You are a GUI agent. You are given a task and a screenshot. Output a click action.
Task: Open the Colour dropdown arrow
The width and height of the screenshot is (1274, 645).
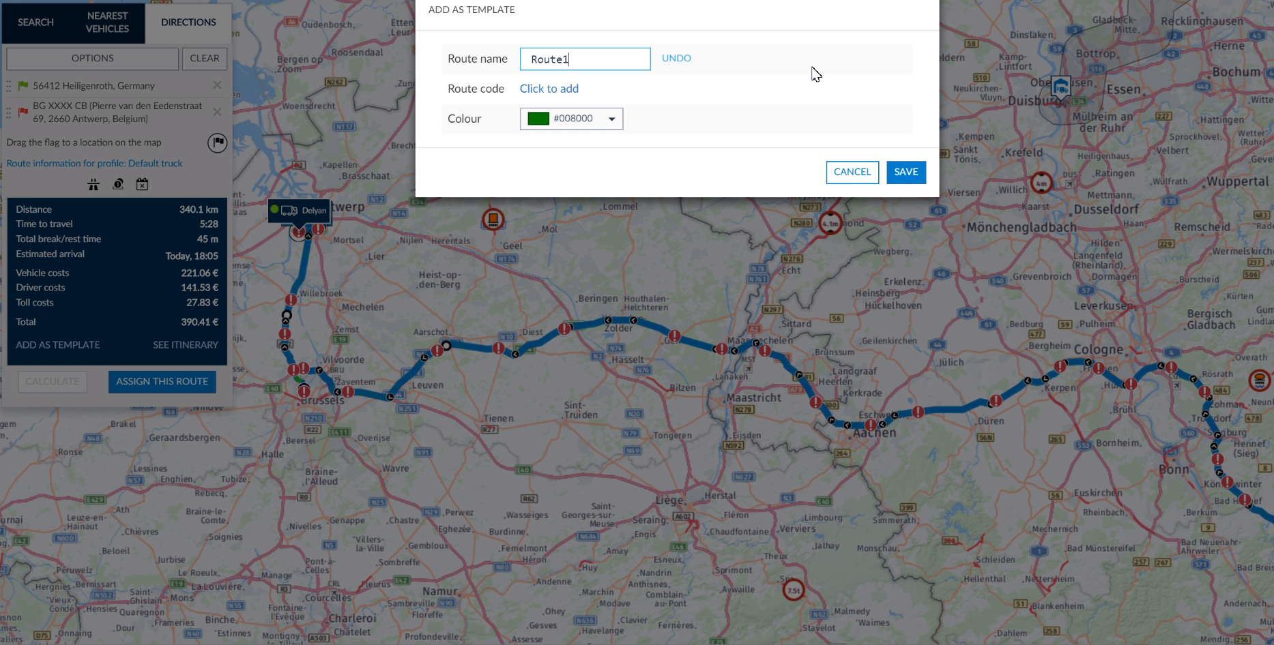611,119
